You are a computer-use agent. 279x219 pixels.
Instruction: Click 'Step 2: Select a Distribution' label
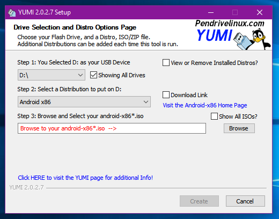coord(69,89)
